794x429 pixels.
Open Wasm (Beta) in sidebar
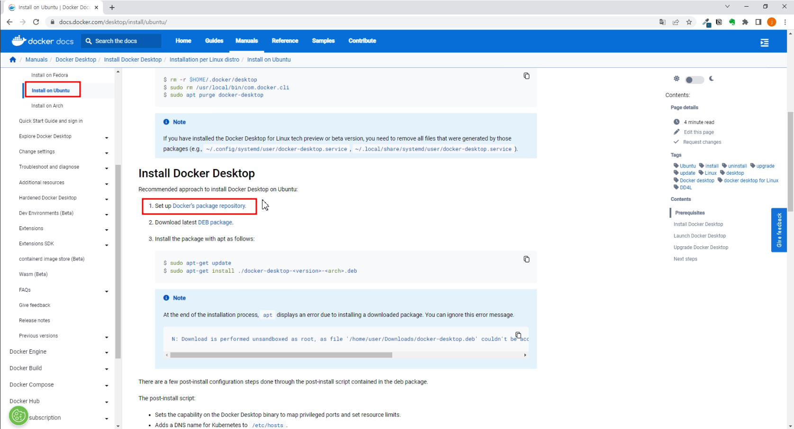(33, 275)
